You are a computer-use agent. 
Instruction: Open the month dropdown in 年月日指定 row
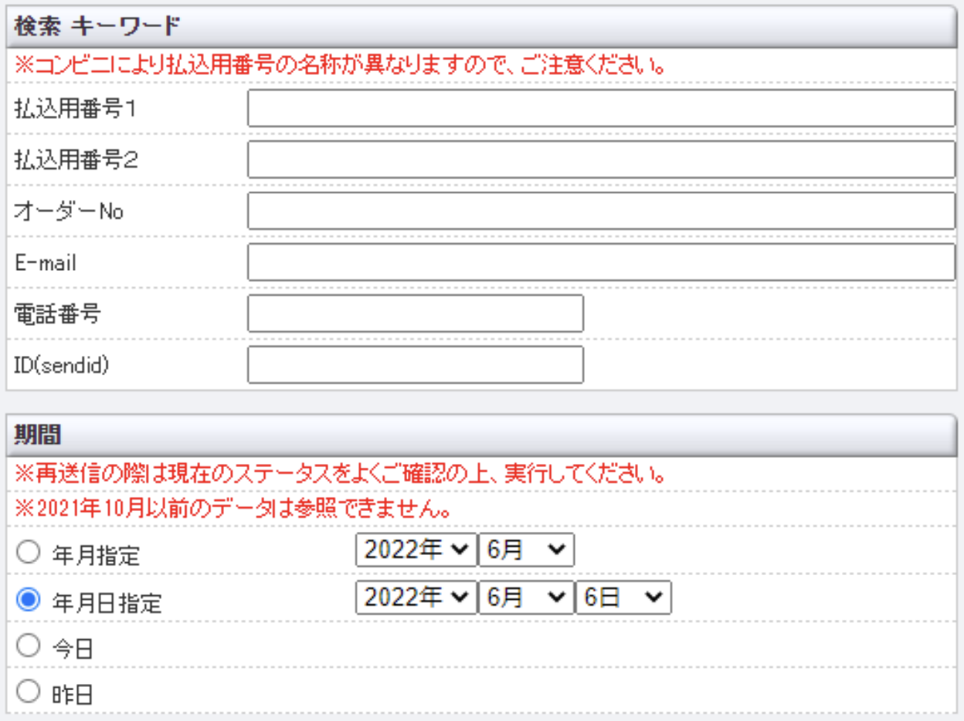(527, 597)
